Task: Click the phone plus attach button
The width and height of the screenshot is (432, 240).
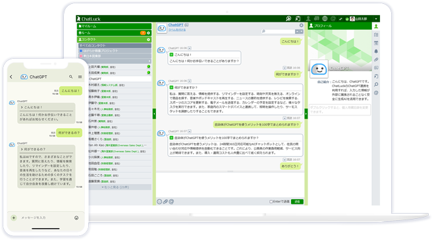Action: pyautogui.click(x=14, y=218)
